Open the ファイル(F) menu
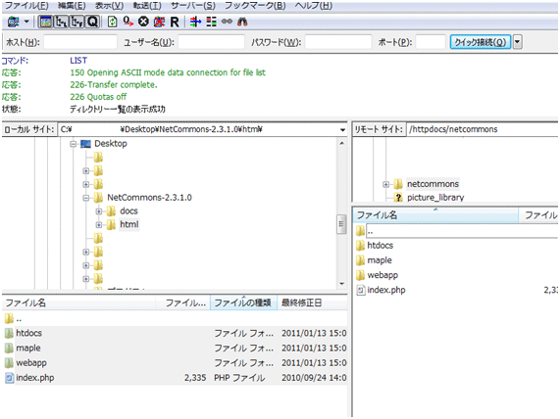This screenshot has width=560, height=419. pos(26,5)
